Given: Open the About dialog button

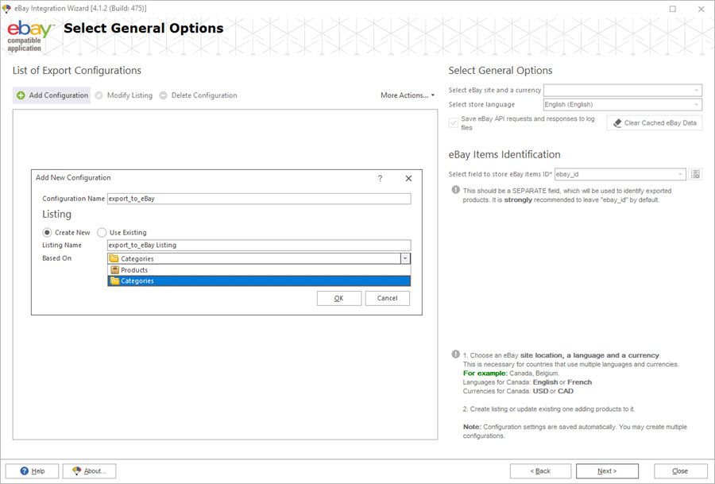Looking at the screenshot, I should click(89, 471).
